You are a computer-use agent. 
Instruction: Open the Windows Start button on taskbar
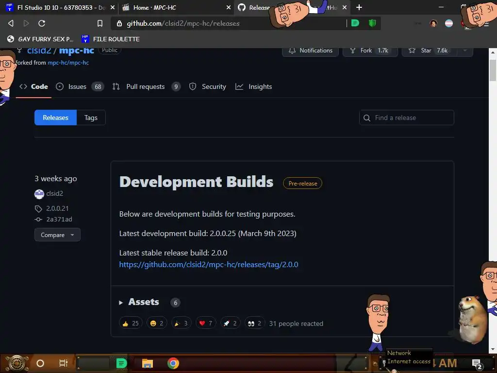click(x=17, y=363)
